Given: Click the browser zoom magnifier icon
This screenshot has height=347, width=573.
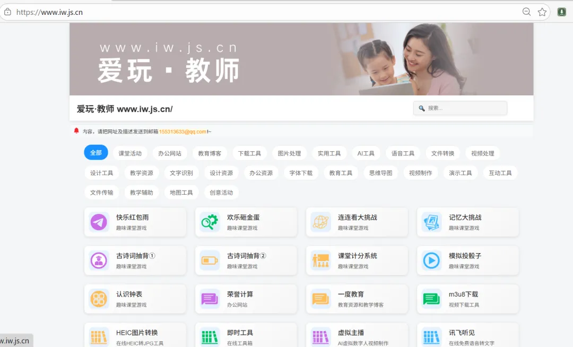Looking at the screenshot, I should (x=526, y=12).
